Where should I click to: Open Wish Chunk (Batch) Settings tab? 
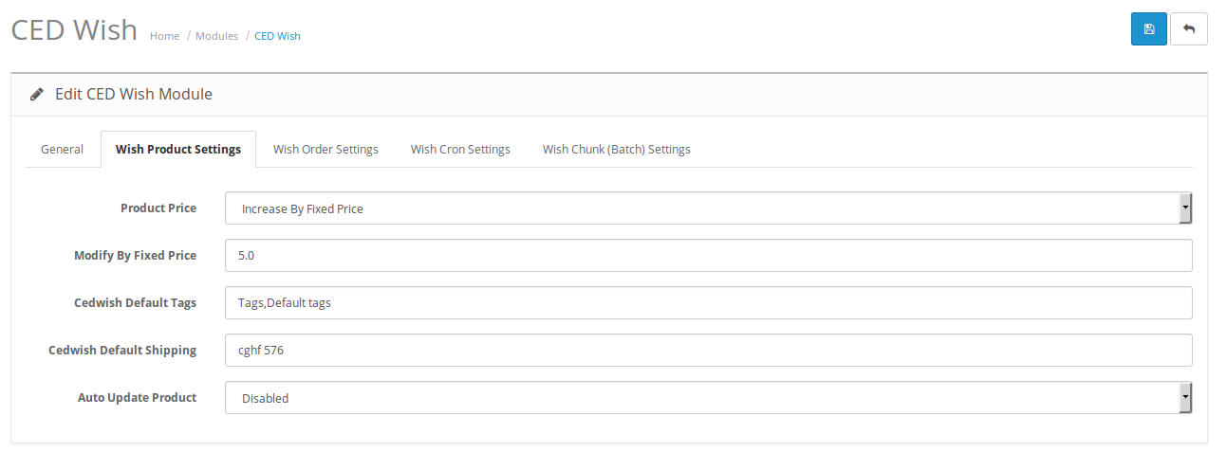616,149
